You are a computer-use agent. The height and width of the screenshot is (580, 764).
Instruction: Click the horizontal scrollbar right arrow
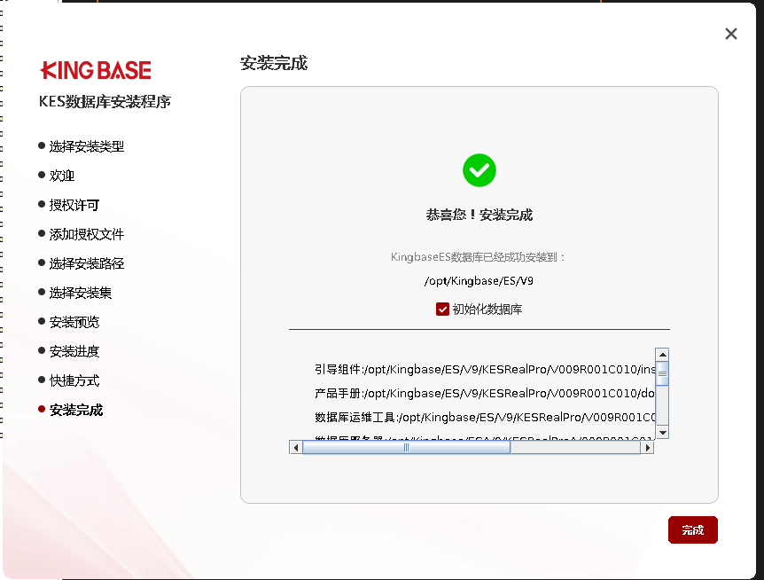pyautogui.click(x=648, y=448)
